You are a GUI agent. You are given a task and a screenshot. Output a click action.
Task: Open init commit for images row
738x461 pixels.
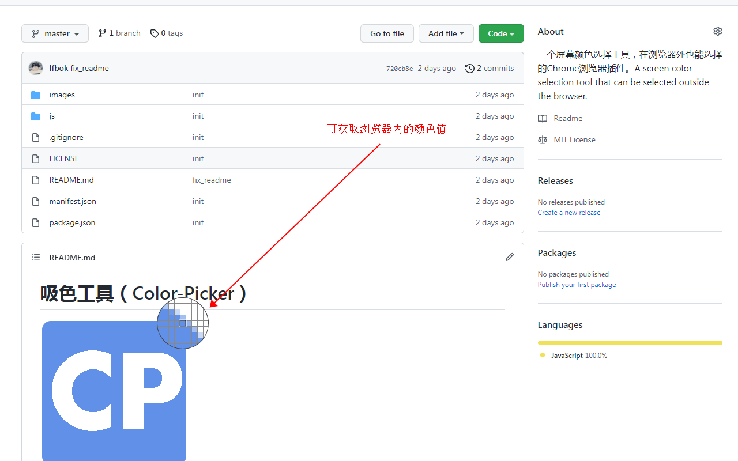(x=198, y=95)
